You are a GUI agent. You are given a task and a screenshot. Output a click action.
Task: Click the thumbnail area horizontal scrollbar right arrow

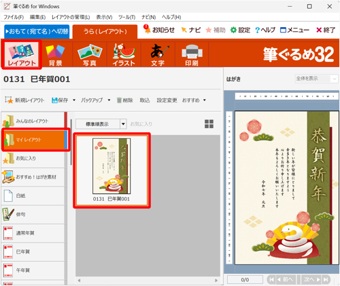click(x=216, y=281)
